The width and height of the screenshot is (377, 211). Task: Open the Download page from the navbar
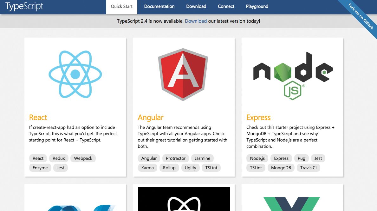pos(196,6)
